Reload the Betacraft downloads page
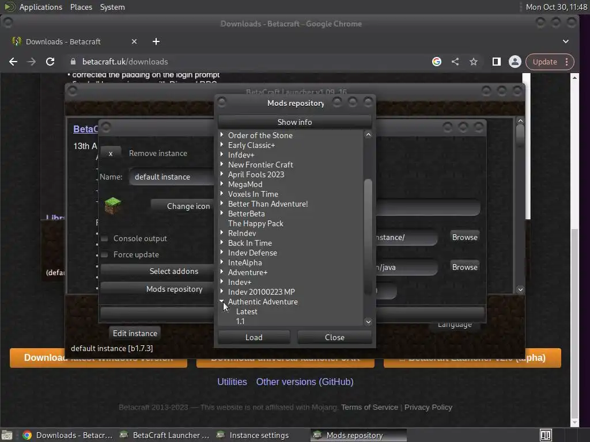 (x=50, y=62)
